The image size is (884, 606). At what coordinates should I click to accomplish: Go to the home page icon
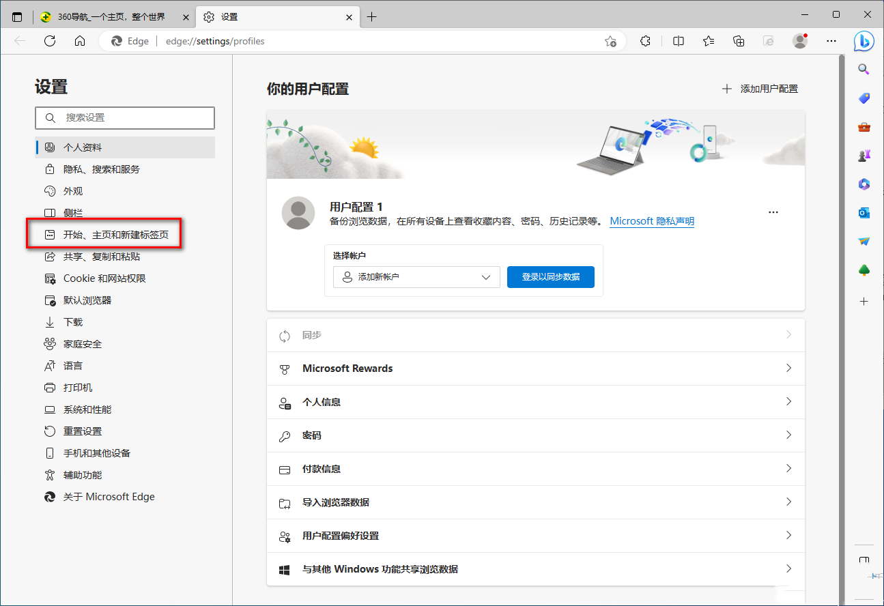click(x=80, y=41)
